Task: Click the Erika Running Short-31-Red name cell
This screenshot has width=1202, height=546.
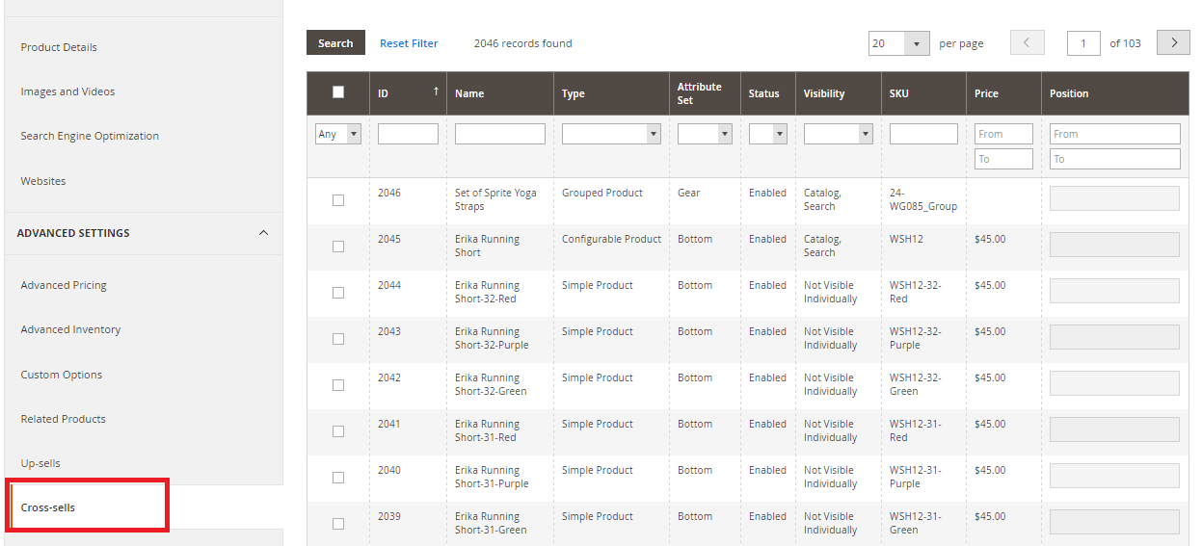Action: coord(487,430)
